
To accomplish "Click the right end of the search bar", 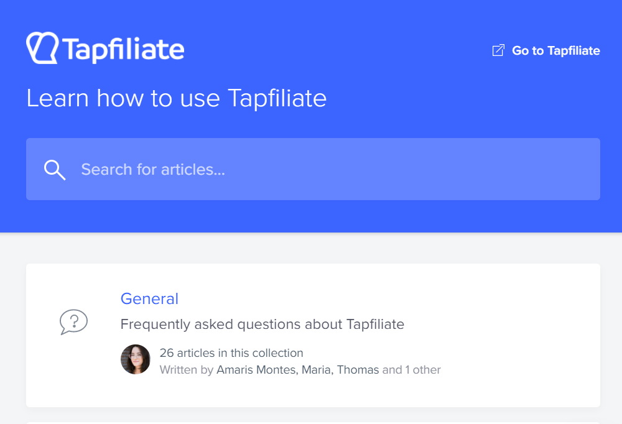I will [583, 169].
